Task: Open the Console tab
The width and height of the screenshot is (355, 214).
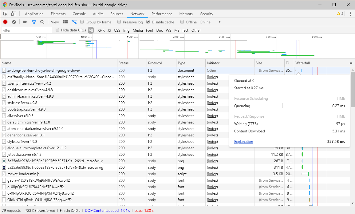Action: 79,14
